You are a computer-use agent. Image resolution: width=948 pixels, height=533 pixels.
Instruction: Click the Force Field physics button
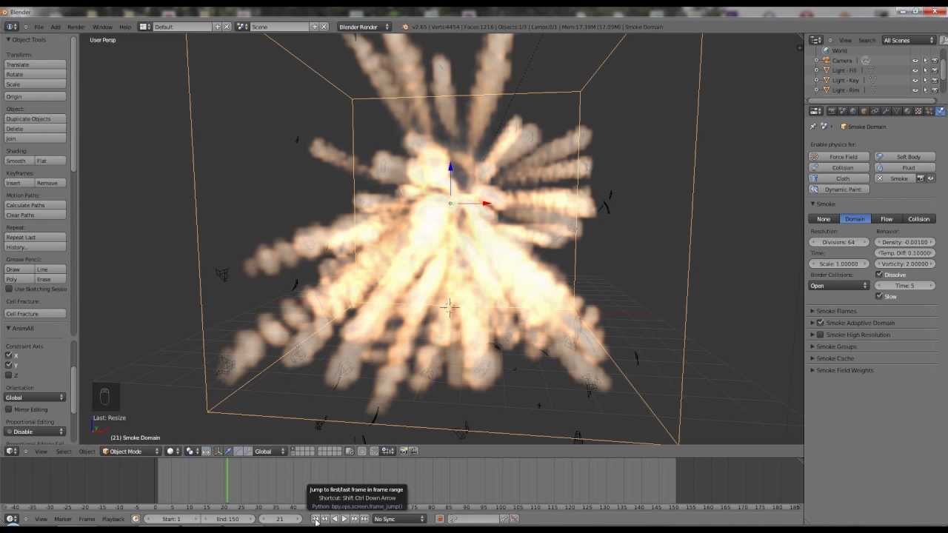(839, 157)
